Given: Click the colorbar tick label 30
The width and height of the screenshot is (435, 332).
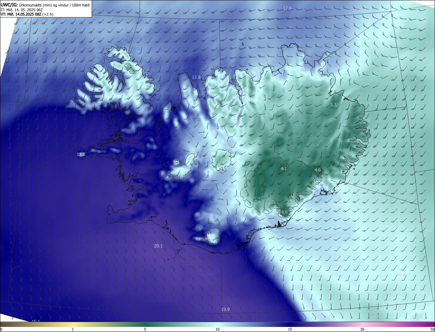Looking at the screenshot, I should [x=362, y=329].
